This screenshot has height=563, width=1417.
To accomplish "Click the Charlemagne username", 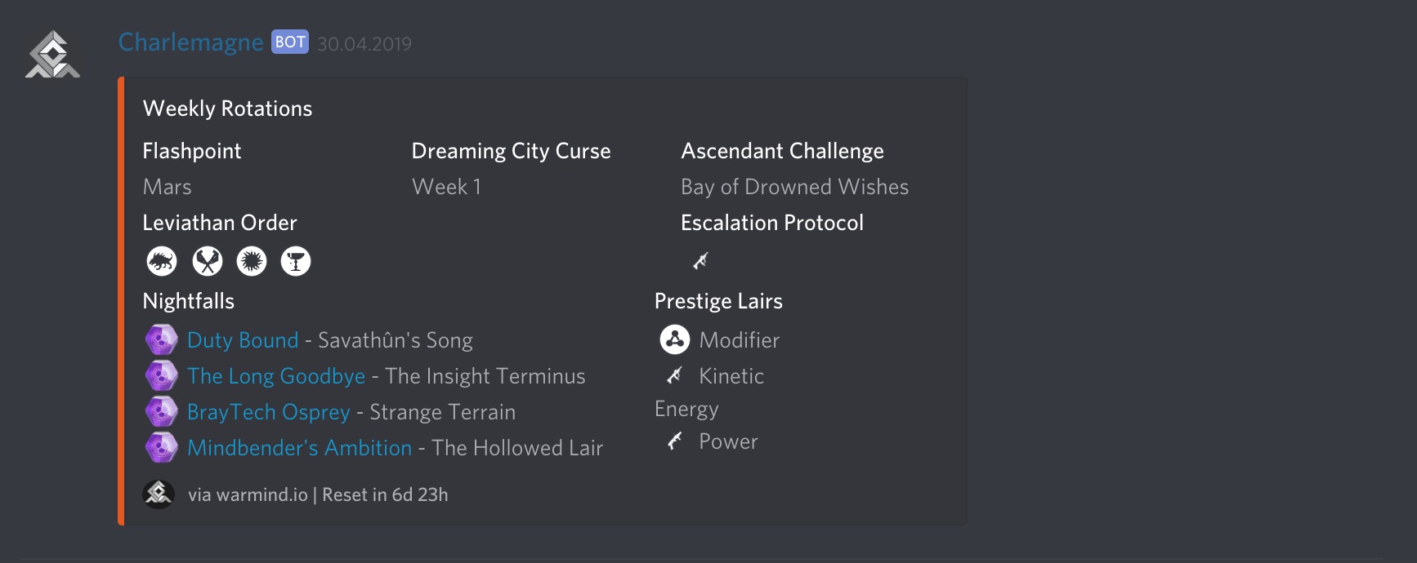I will (x=190, y=42).
